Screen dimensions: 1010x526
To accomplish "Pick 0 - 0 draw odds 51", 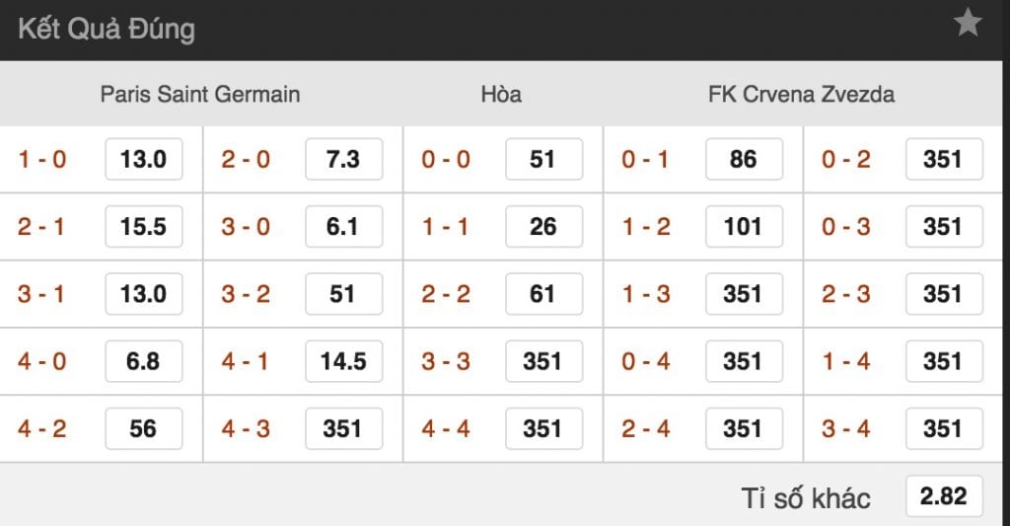I will 542,159.
